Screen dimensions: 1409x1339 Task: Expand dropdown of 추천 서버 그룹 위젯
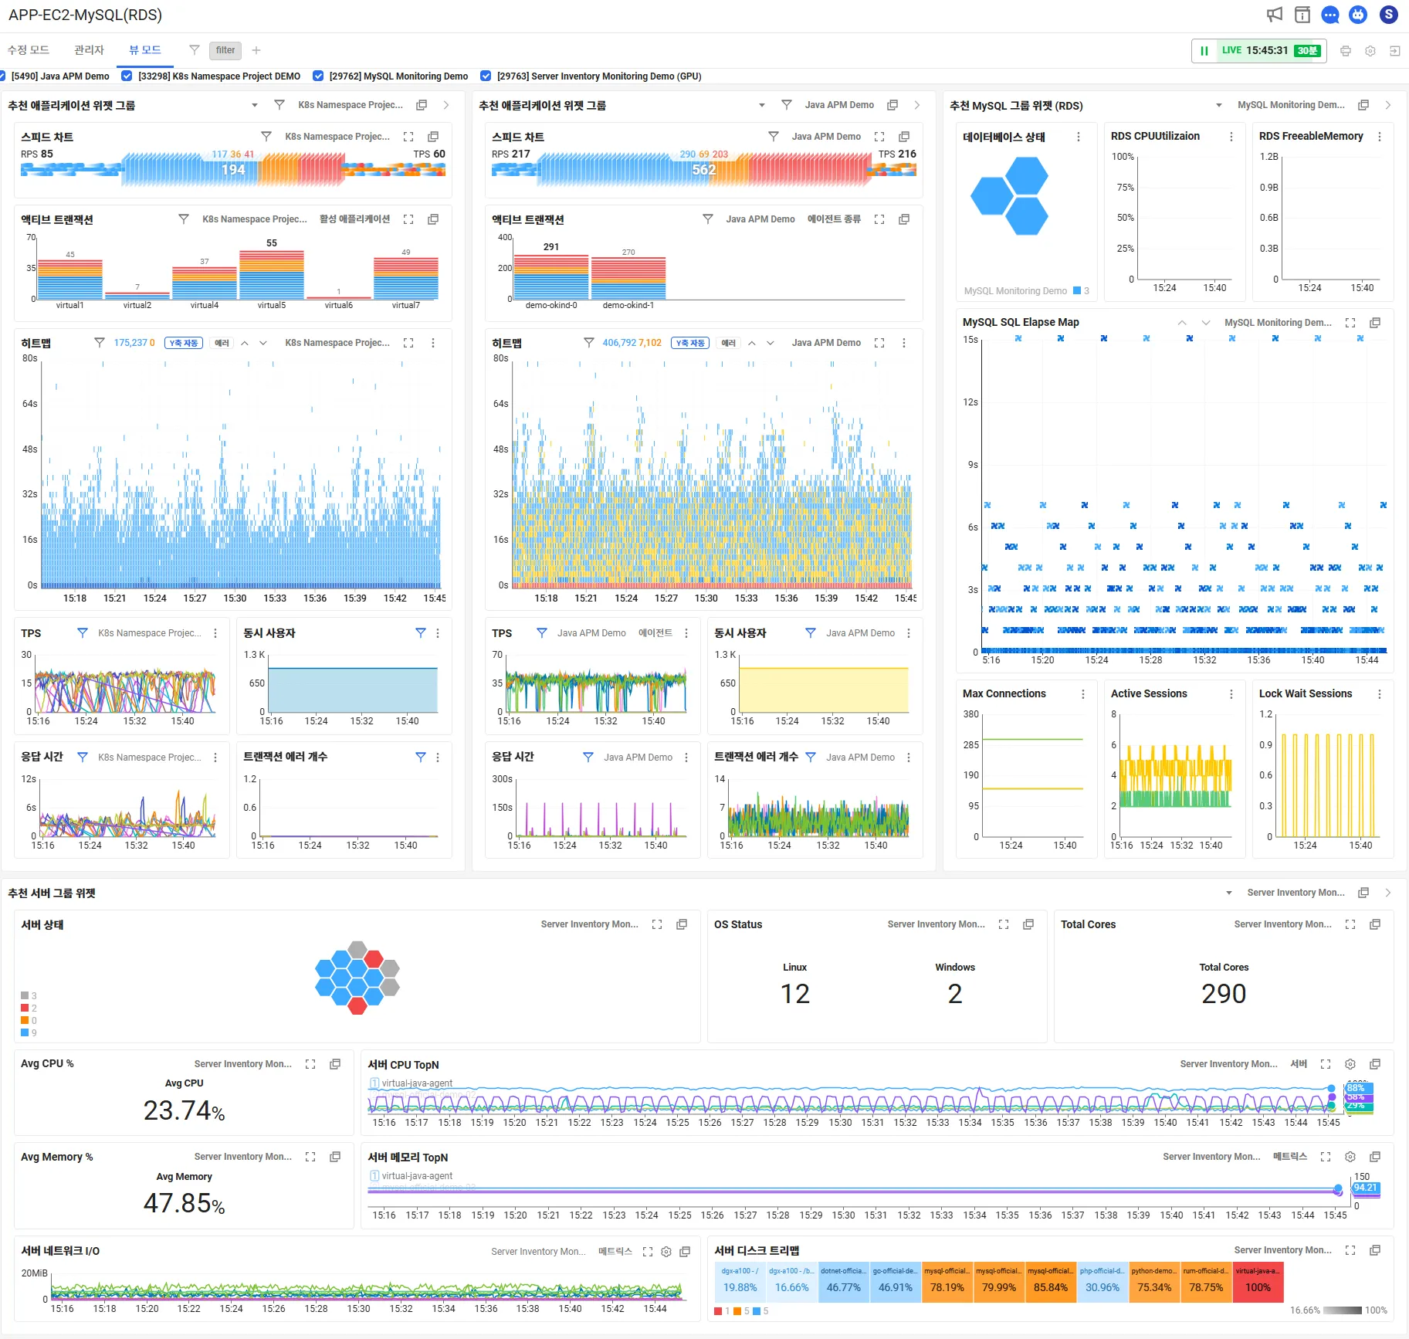1229,893
